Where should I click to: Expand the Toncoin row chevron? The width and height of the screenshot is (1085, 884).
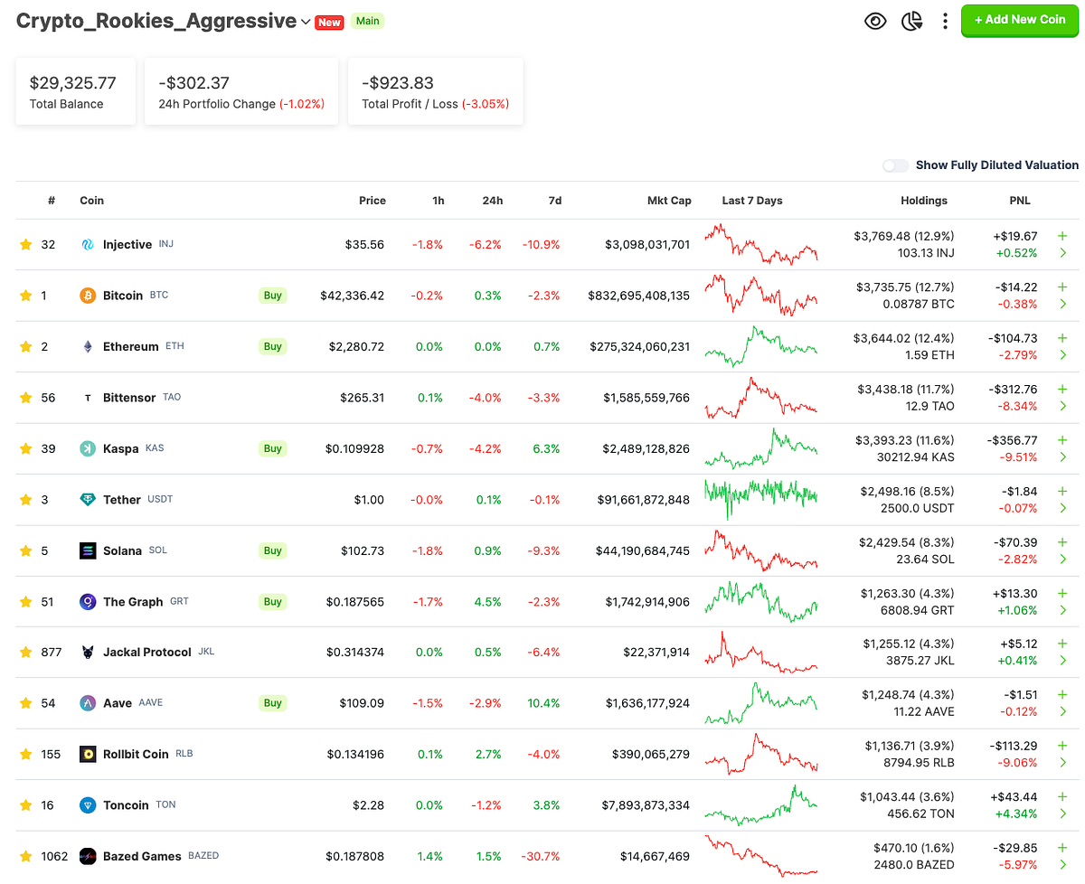pos(1063,813)
